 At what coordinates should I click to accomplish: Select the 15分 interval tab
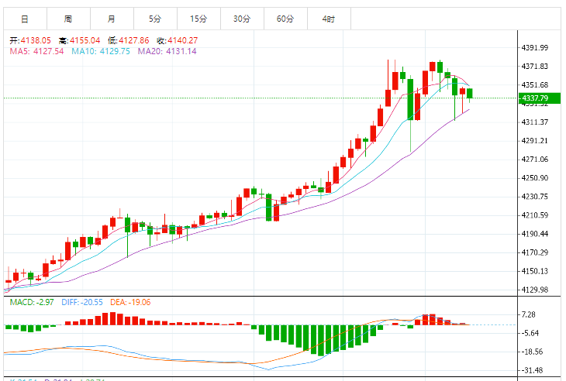[198, 18]
